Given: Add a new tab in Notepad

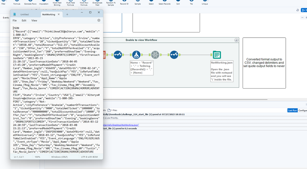Looking at the screenshot, I should (67, 14).
